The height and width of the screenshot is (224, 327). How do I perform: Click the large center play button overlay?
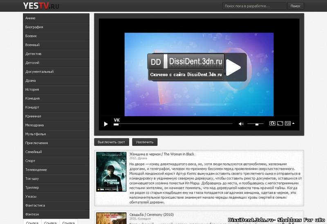233,68
